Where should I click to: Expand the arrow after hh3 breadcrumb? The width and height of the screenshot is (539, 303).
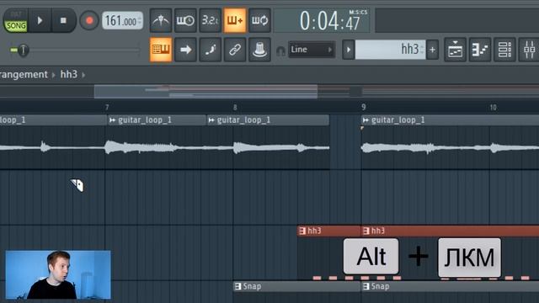(x=83, y=75)
